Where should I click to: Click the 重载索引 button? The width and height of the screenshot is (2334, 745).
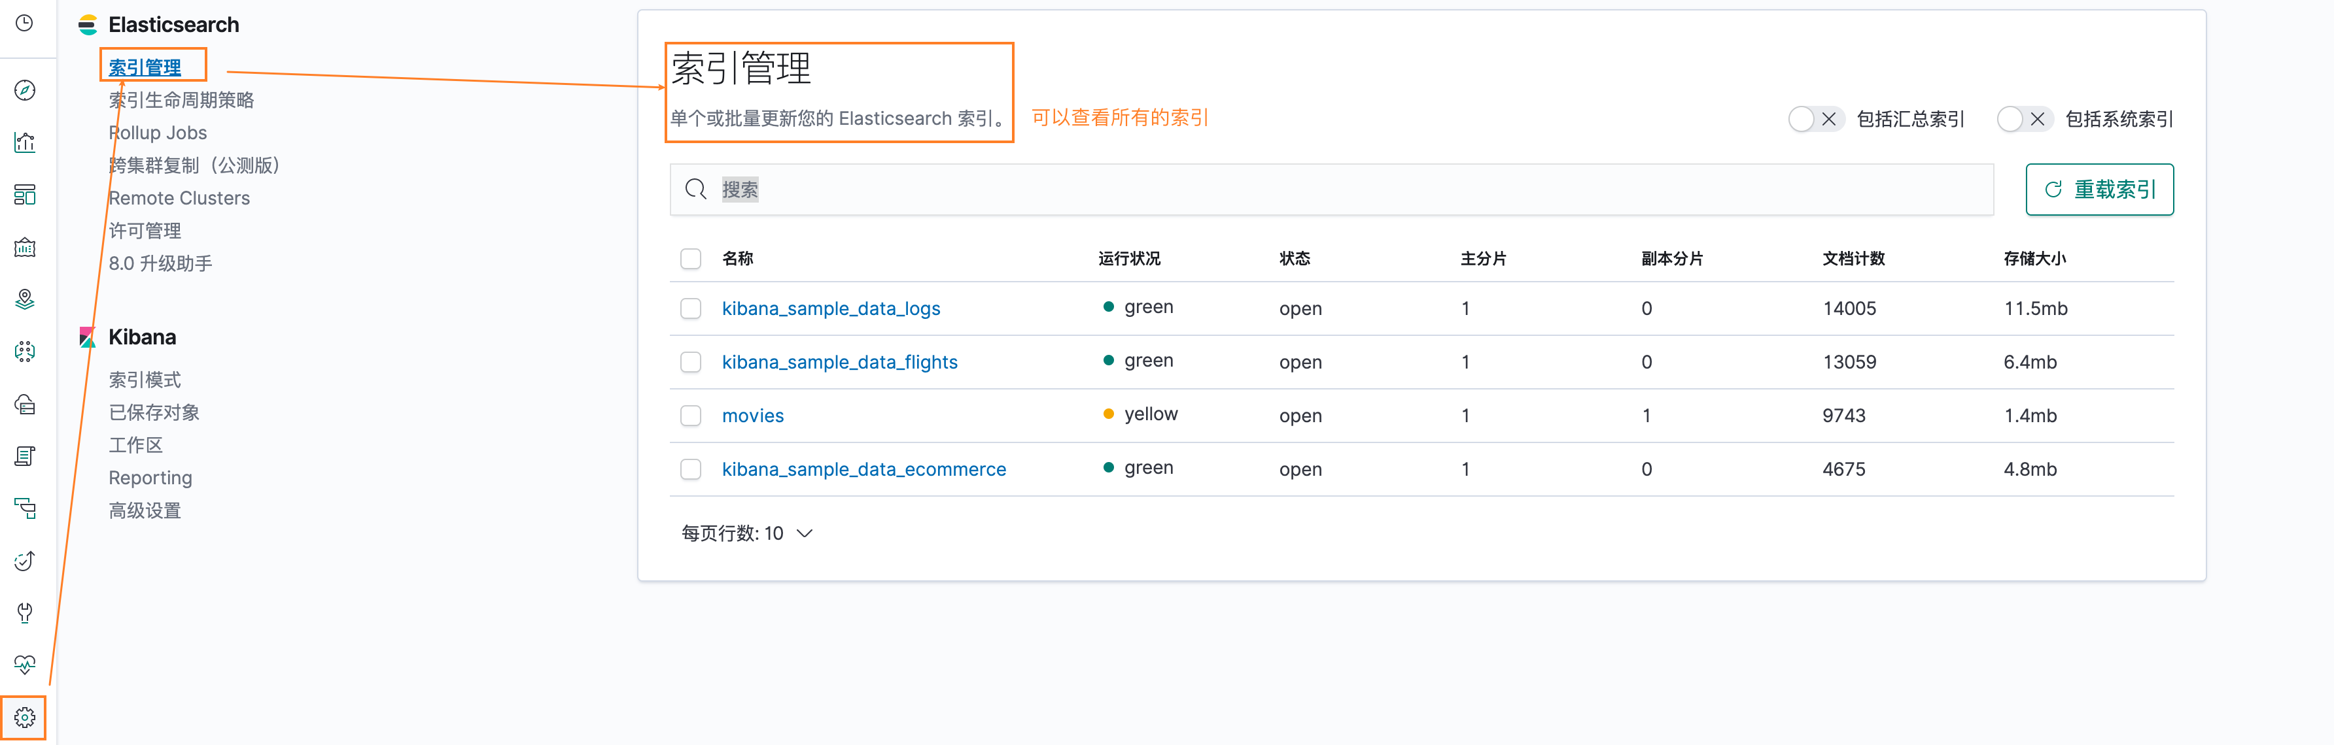pos(2099,190)
